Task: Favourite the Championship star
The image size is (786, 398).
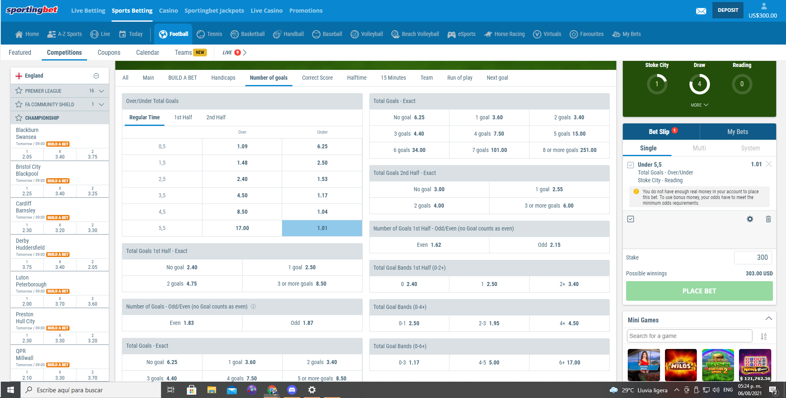Action: [19, 118]
